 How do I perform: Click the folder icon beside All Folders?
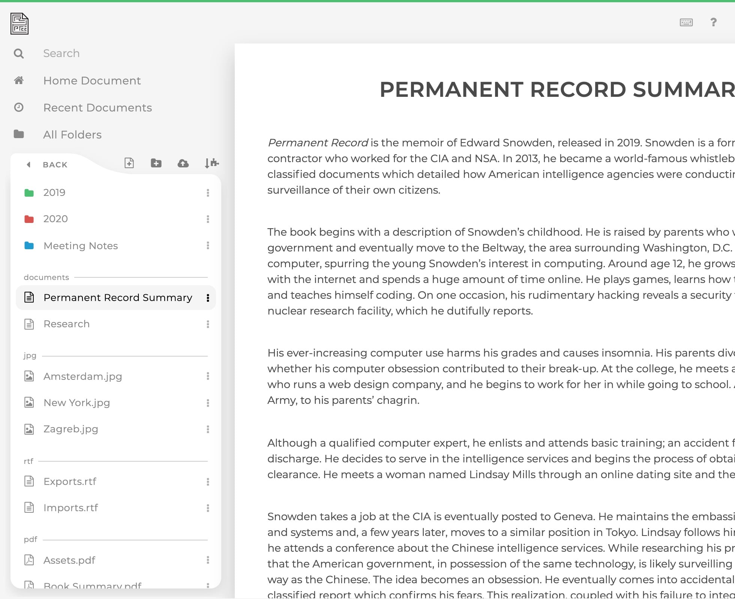point(19,134)
